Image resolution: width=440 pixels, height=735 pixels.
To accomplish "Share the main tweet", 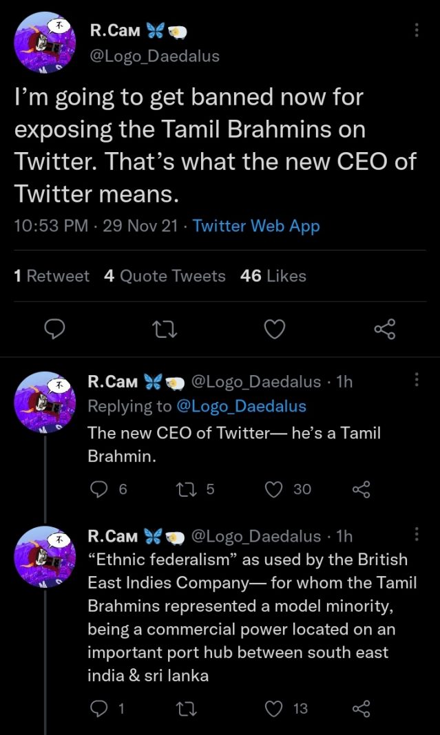I will pyautogui.click(x=385, y=330).
